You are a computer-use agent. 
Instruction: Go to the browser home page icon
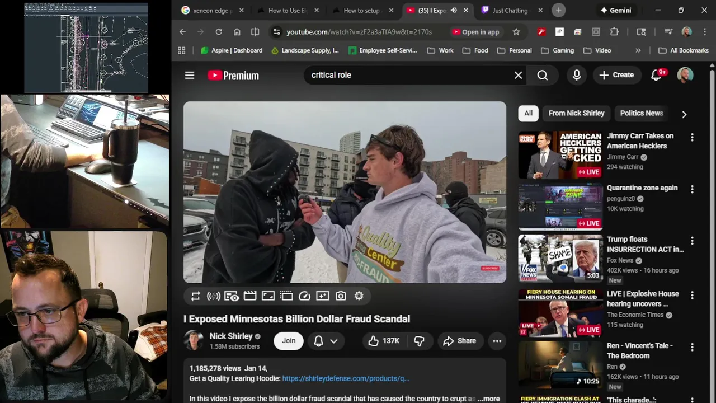(237, 32)
